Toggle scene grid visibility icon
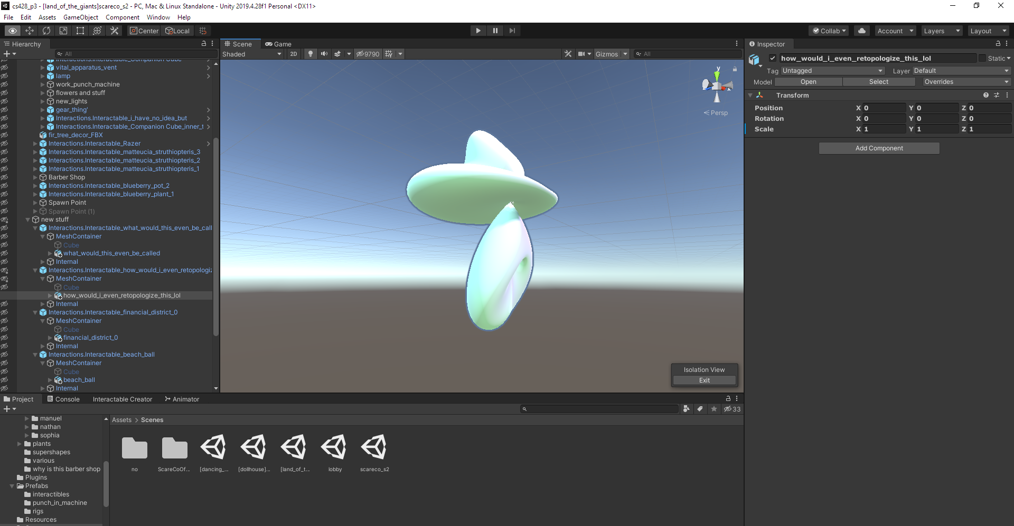The width and height of the screenshot is (1014, 526). point(389,54)
